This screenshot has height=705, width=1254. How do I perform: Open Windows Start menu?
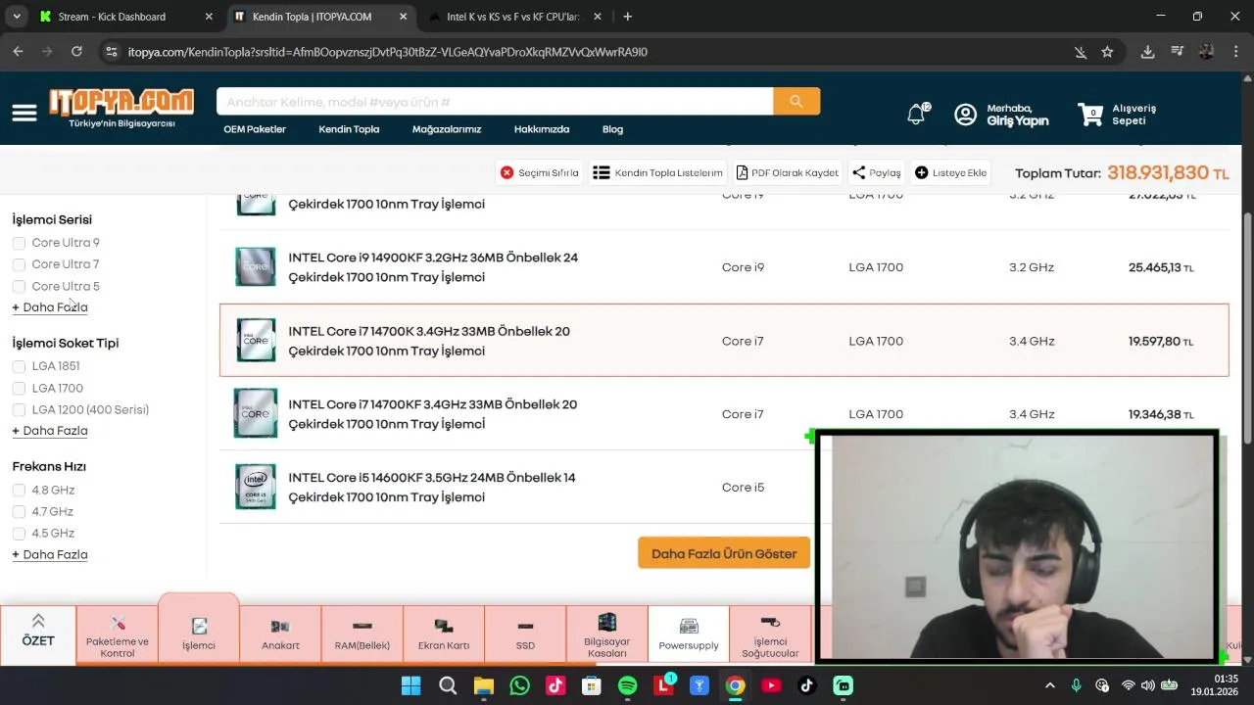click(410, 685)
